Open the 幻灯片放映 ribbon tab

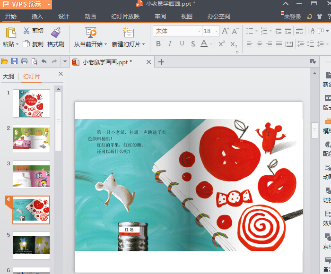click(125, 16)
